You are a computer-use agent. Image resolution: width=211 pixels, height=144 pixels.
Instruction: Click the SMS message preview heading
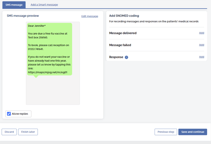23,16
